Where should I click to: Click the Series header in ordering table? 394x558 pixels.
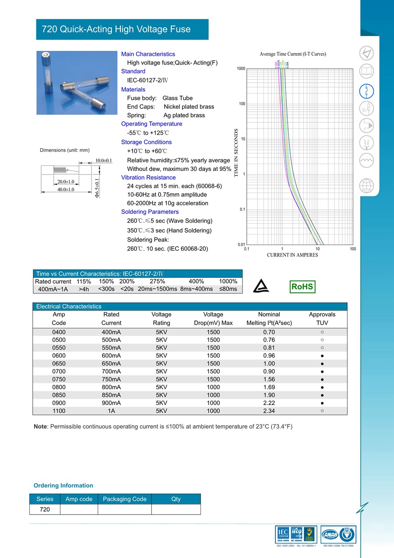pyautogui.click(x=45, y=499)
